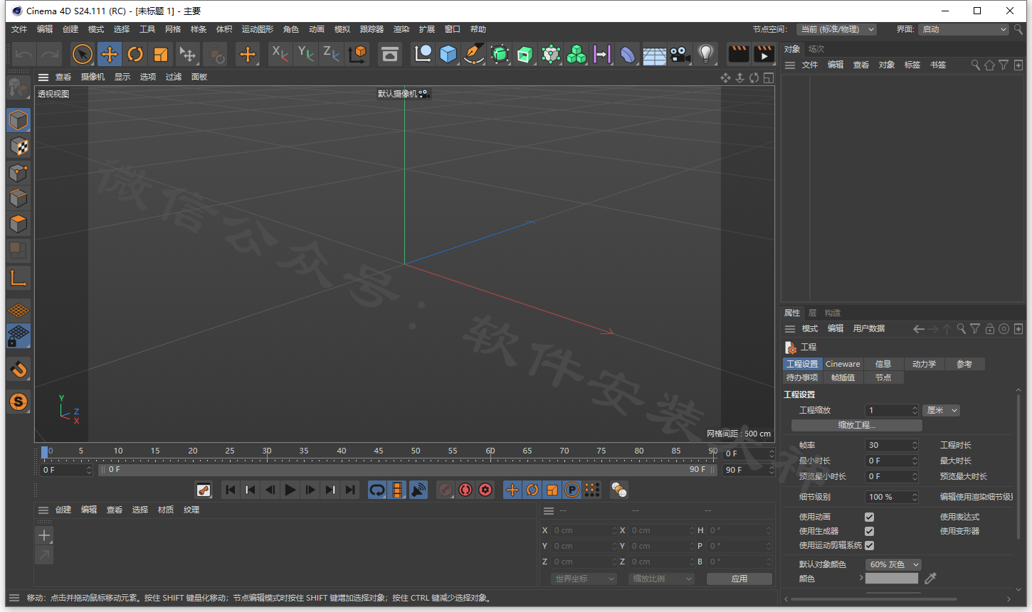Click the default object color swatch

pos(892,579)
